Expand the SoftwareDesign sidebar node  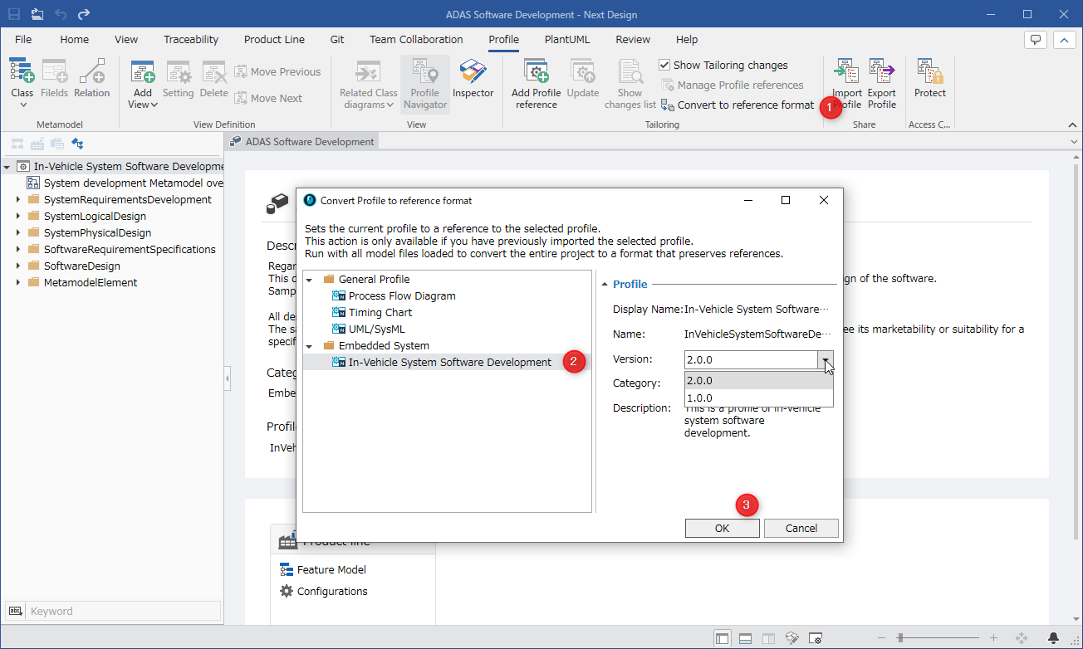[18, 266]
